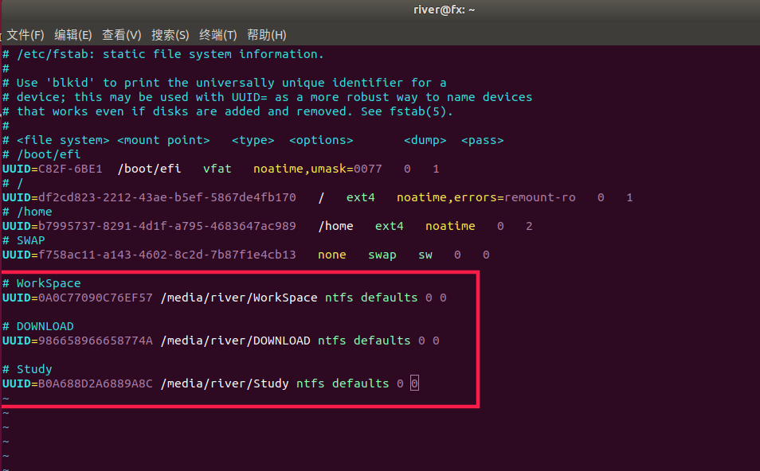Click the noatime,errors=remount-ro options

click(x=486, y=197)
